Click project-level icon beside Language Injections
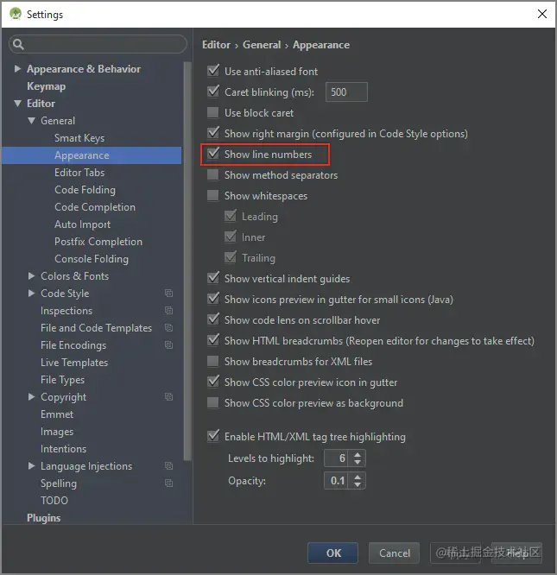 [x=168, y=466]
